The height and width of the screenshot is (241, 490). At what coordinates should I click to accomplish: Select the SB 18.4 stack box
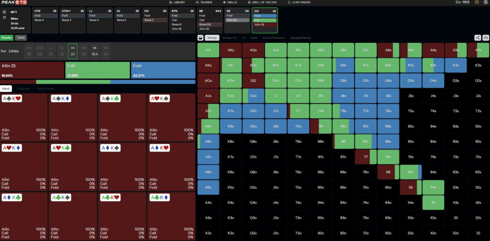(94, 52)
